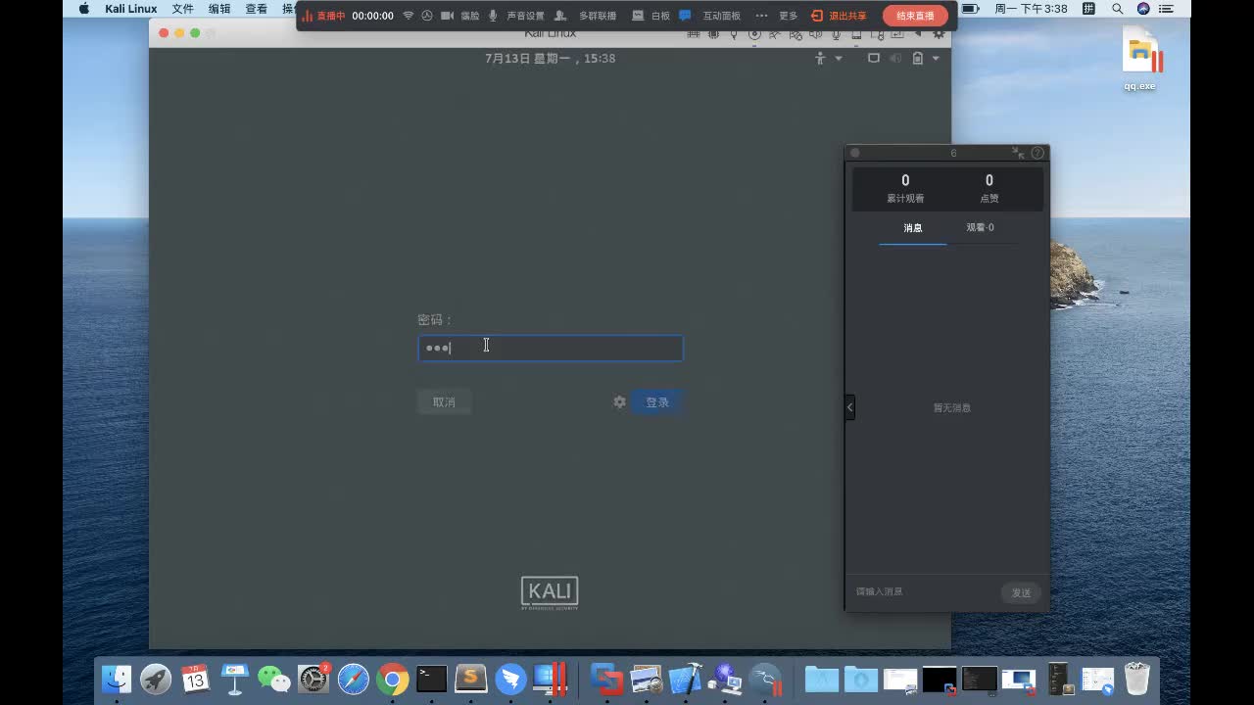
Task: Open 更多 more options in live toolbar
Action: coord(776,16)
